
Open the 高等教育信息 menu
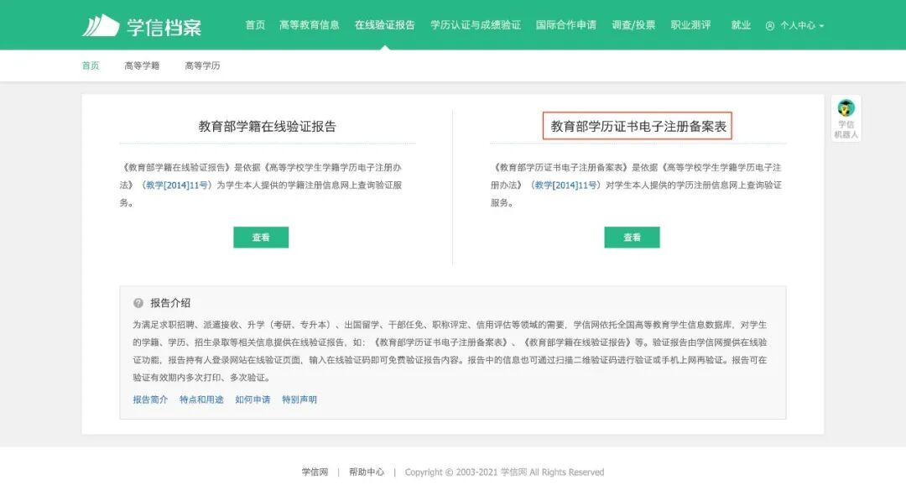(309, 25)
